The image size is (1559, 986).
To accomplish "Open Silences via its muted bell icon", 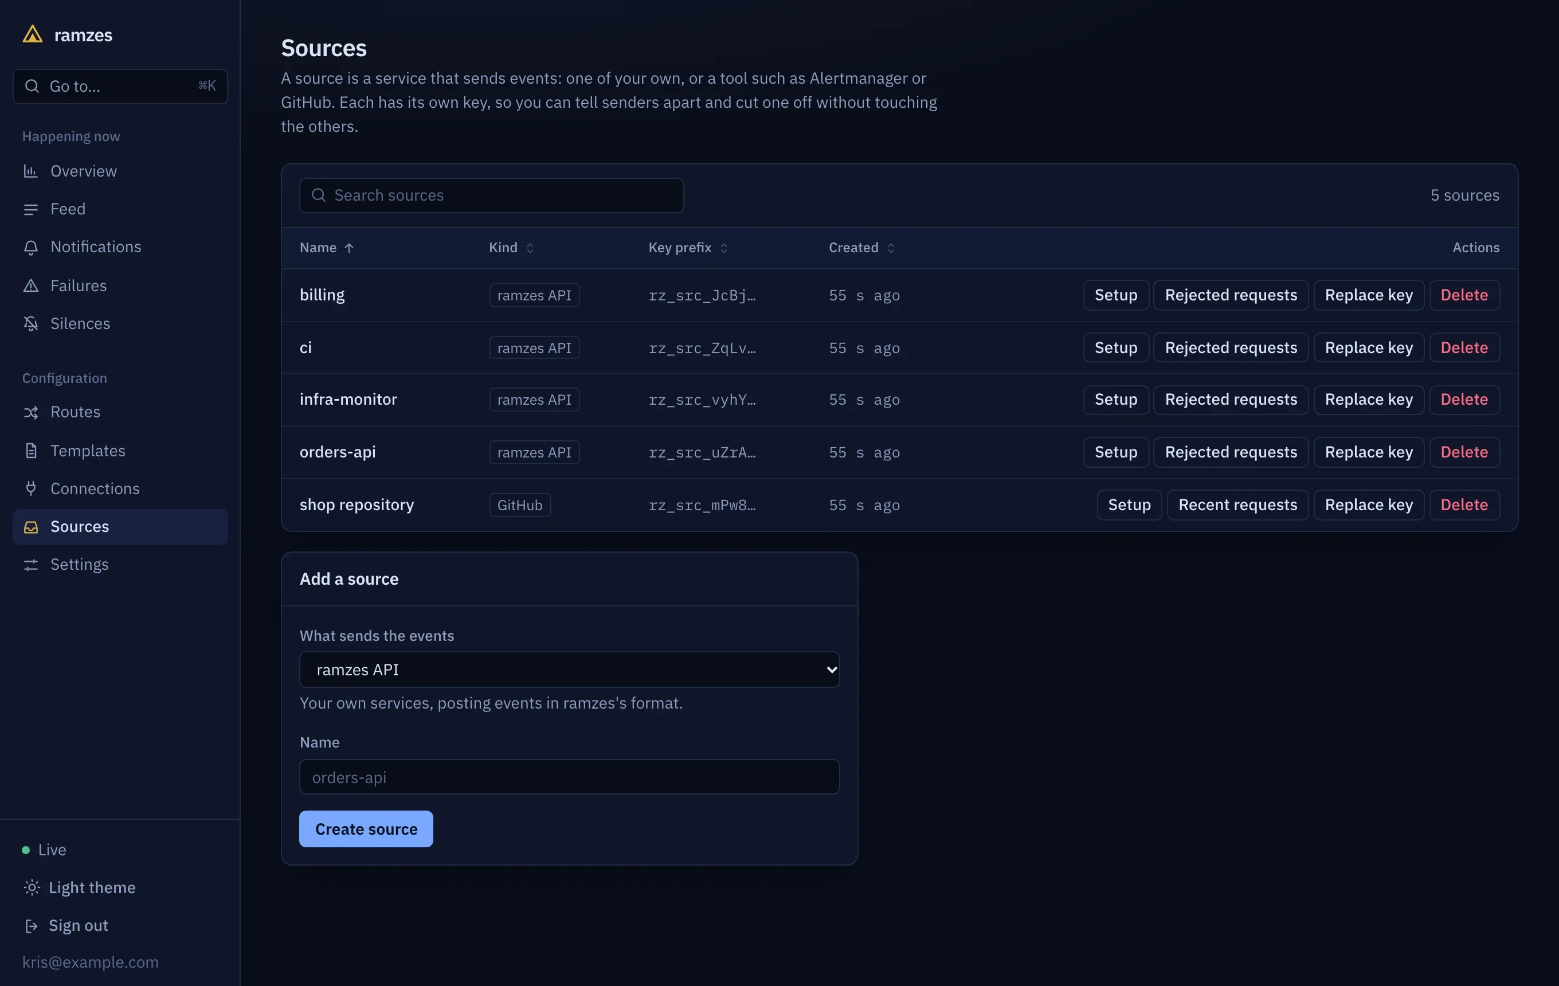I will click(x=30, y=324).
